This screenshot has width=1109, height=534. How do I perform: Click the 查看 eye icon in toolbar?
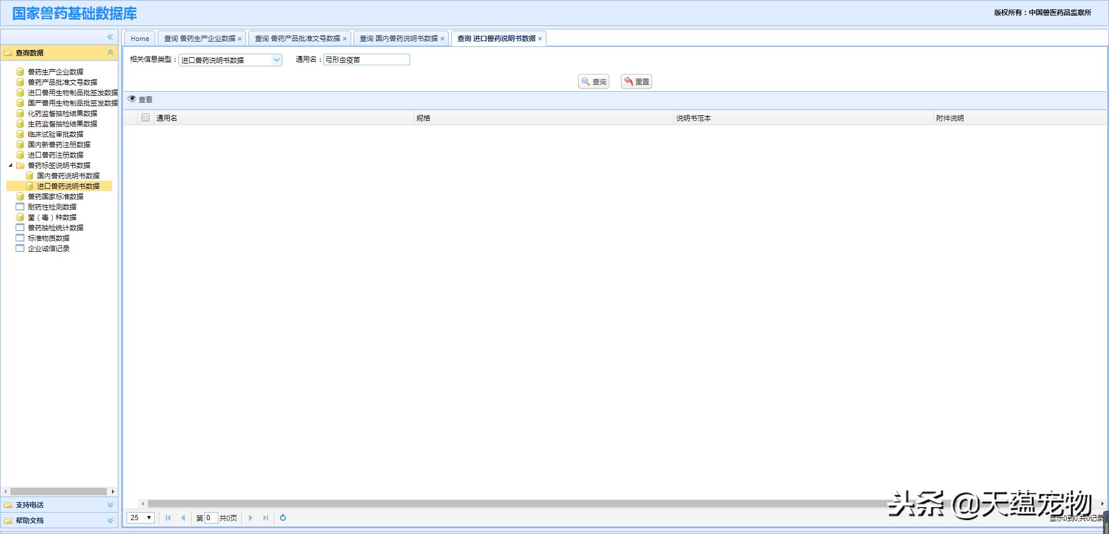[x=132, y=99]
